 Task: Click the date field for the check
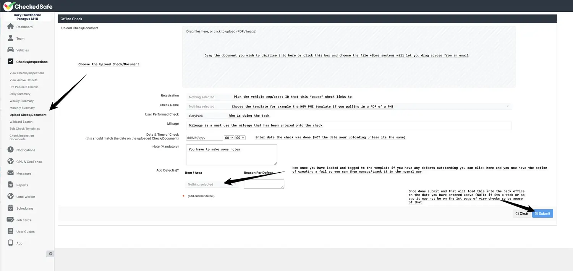pyautogui.click(x=204, y=138)
